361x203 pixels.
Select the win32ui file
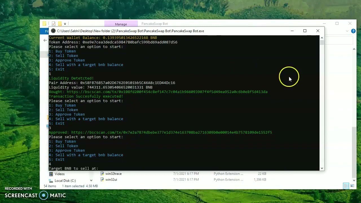[x=111, y=180]
